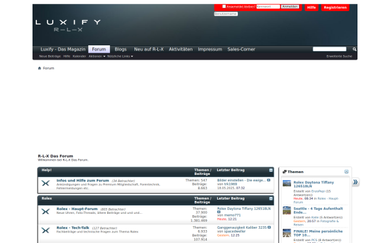The width and height of the screenshot is (390, 243).
Task: Click the Kennwort password field
Action: pyautogui.click(x=268, y=6)
